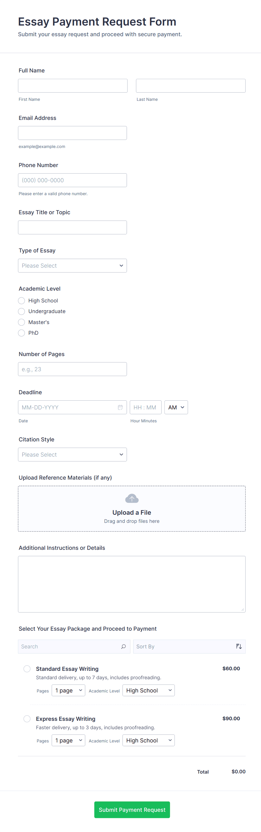261x832 pixels.
Task: Select the PhD radio option
Action: (22, 333)
